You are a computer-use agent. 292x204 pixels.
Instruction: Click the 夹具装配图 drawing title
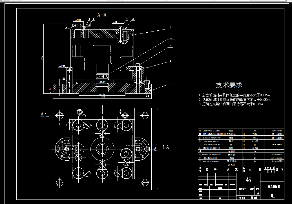[x=274, y=187]
